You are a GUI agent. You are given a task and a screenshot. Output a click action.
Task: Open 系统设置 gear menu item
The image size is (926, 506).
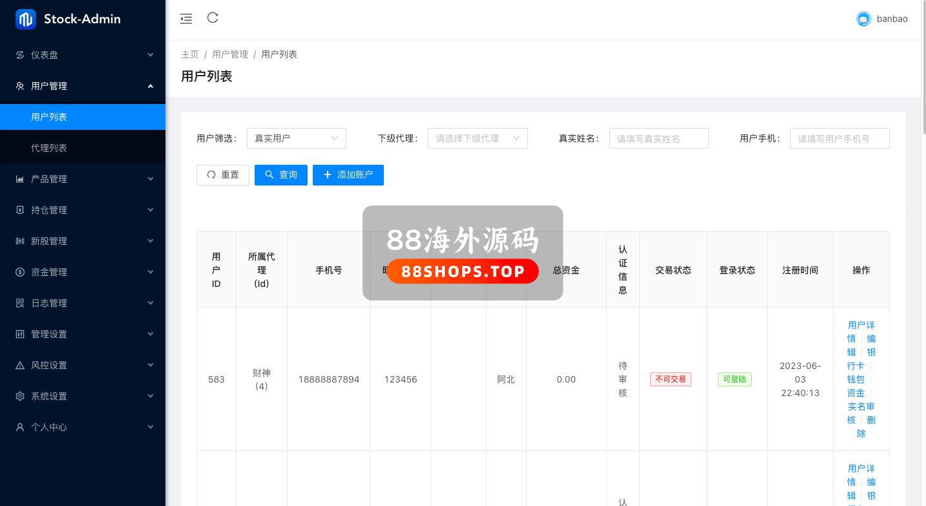click(x=83, y=396)
